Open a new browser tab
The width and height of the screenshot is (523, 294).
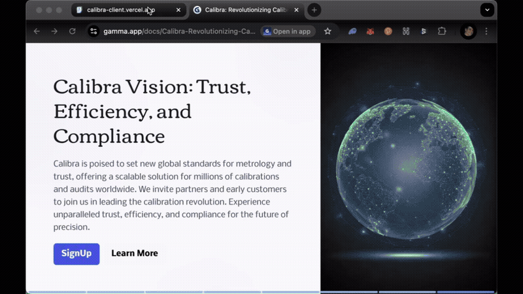314,10
